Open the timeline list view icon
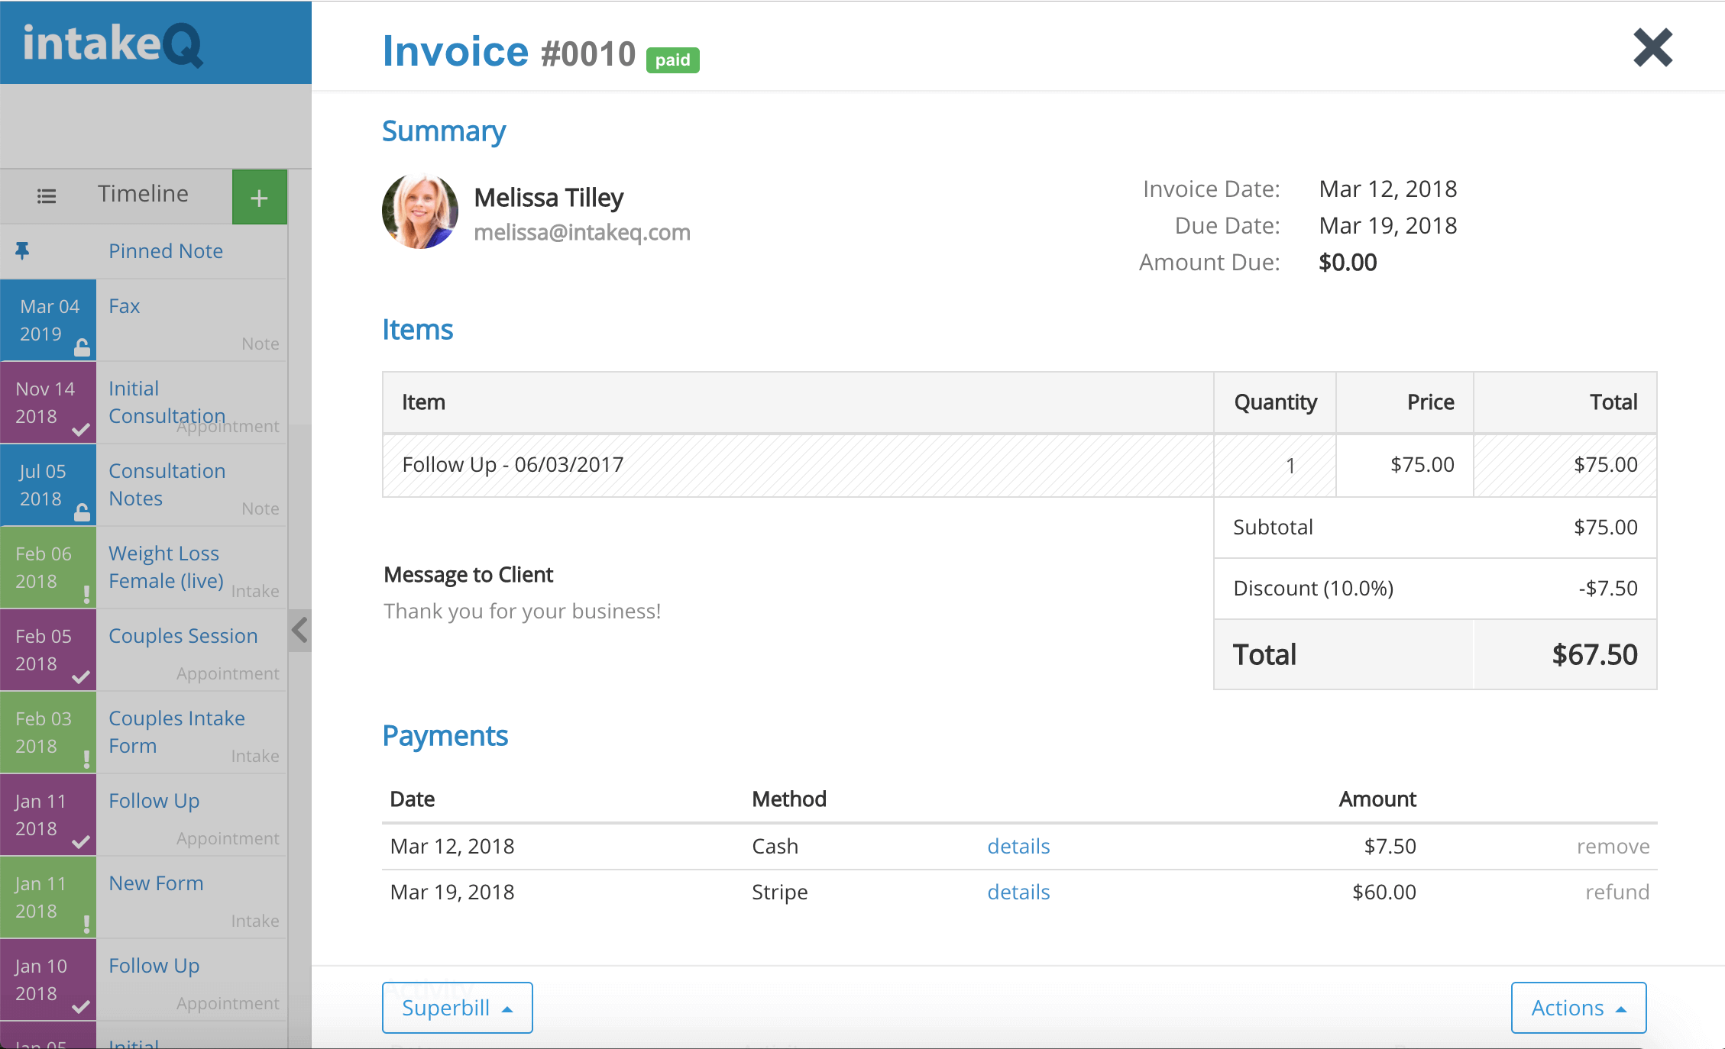Screen dimensions: 1725x1049 tap(47, 195)
